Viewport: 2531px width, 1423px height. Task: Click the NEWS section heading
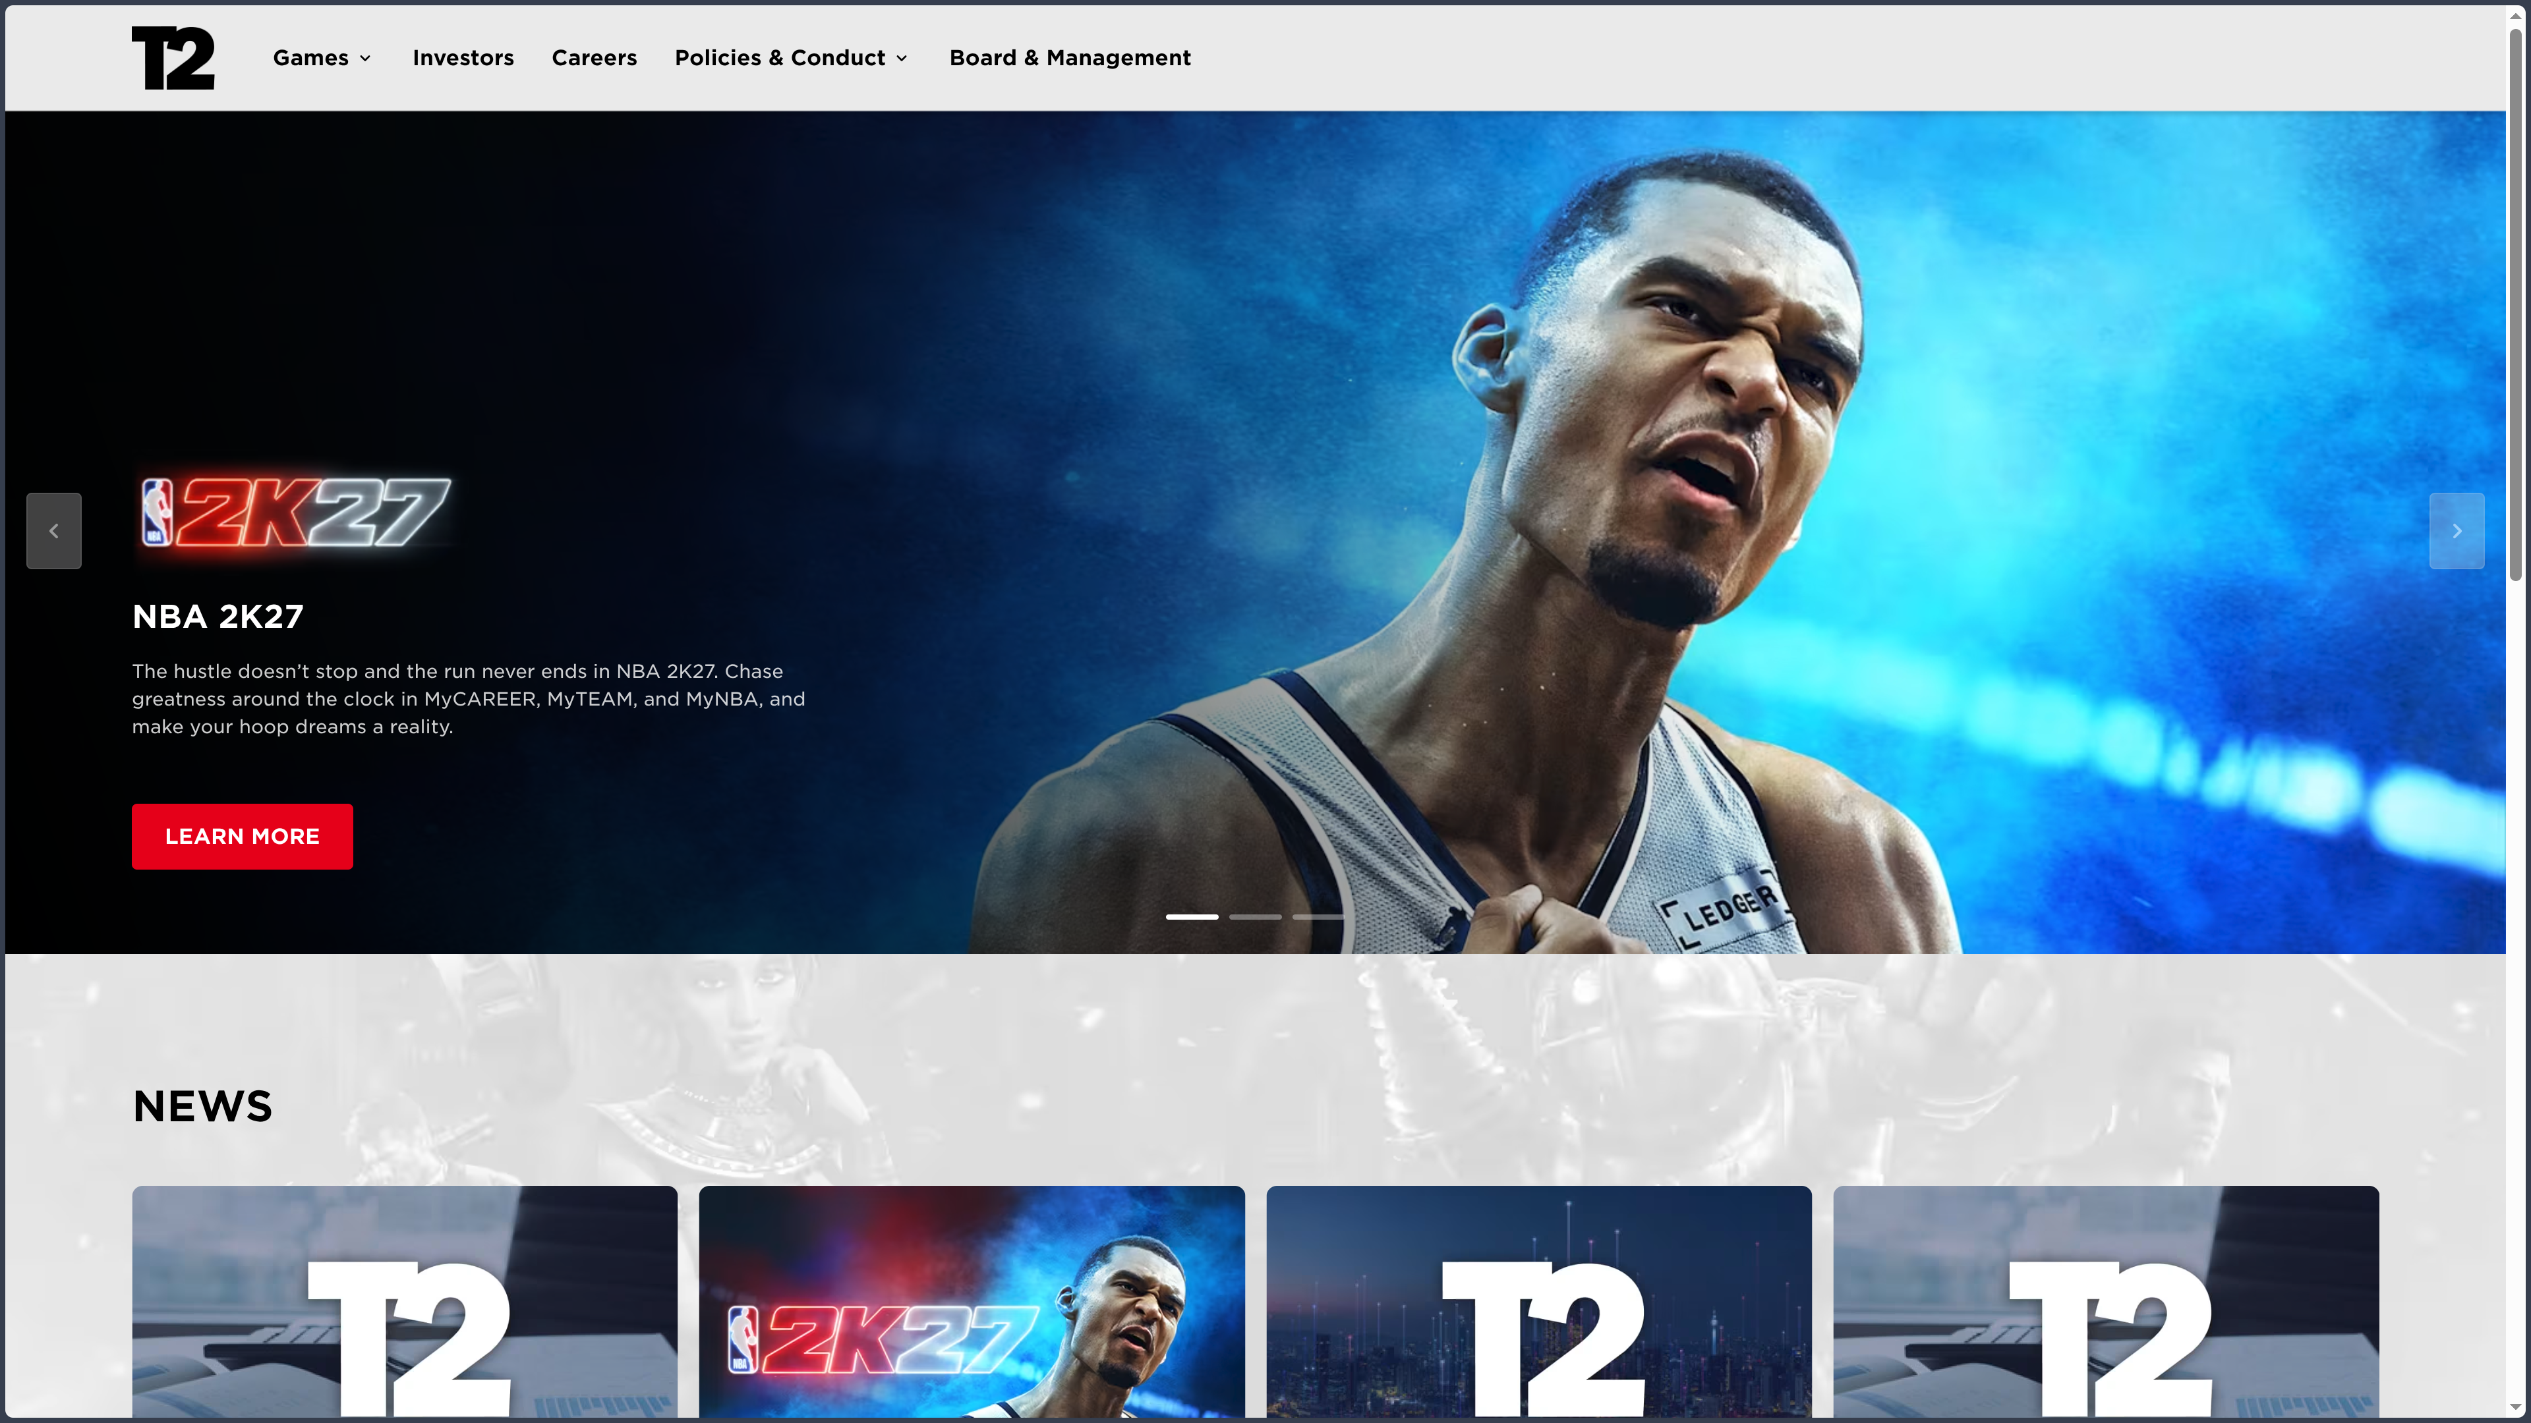point(202,1107)
